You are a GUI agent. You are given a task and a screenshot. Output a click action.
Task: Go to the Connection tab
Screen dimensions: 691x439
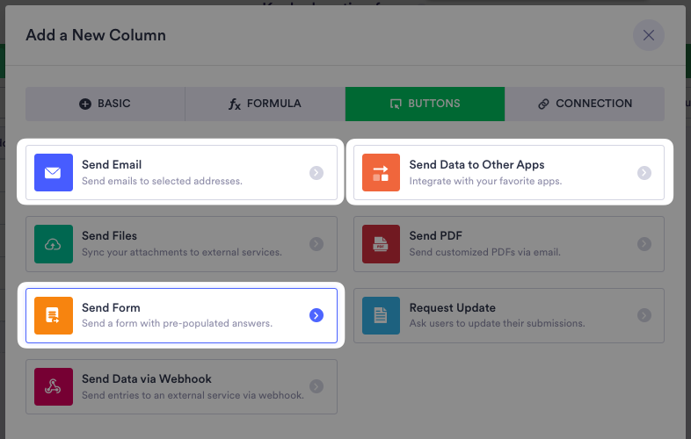coord(585,104)
